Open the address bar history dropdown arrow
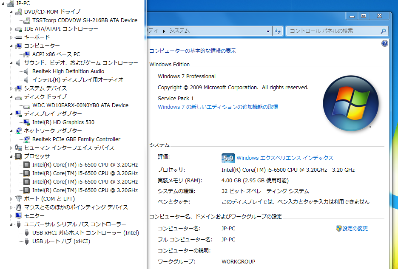Viewport: 398px width, 269px height. [268, 31]
